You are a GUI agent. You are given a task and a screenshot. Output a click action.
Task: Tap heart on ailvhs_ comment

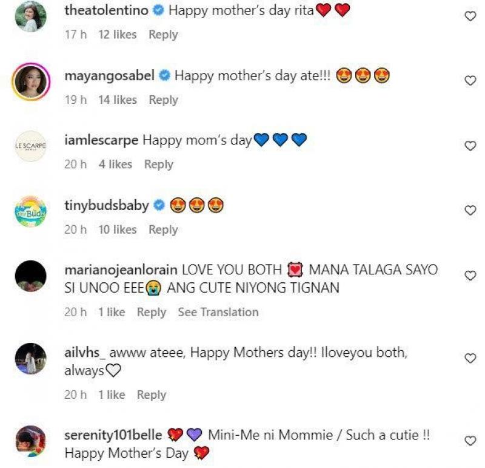tap(470, 358)
